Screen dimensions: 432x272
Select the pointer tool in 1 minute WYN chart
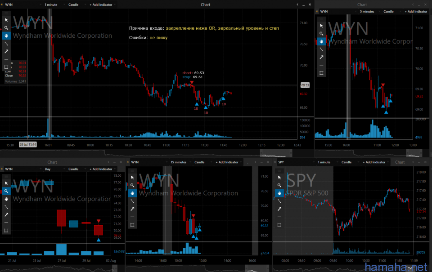pyautogui.click(x=6, y=20)
